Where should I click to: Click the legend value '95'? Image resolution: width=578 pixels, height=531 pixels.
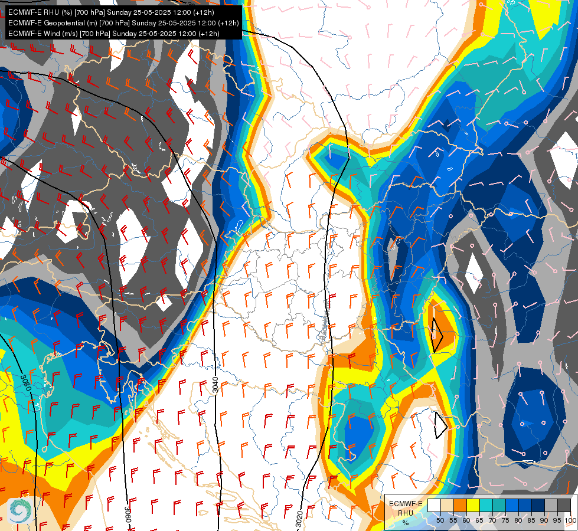point(557,520)
